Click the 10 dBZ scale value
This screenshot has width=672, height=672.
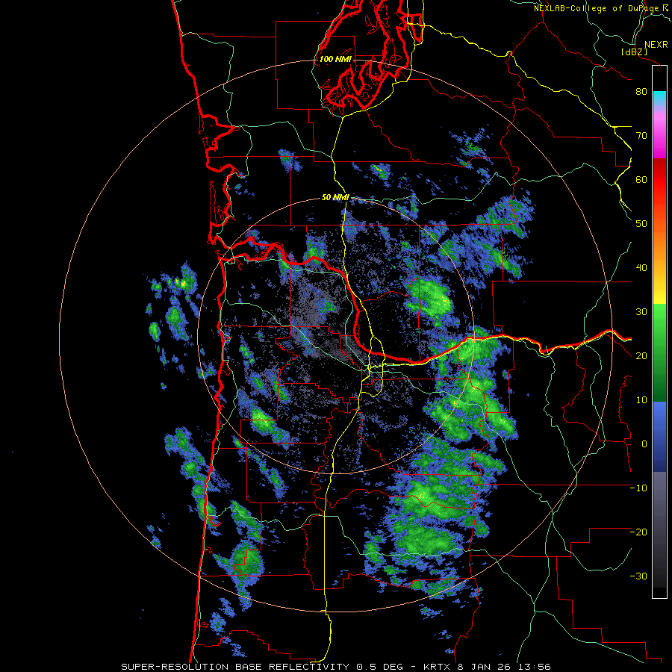[641, 400]
